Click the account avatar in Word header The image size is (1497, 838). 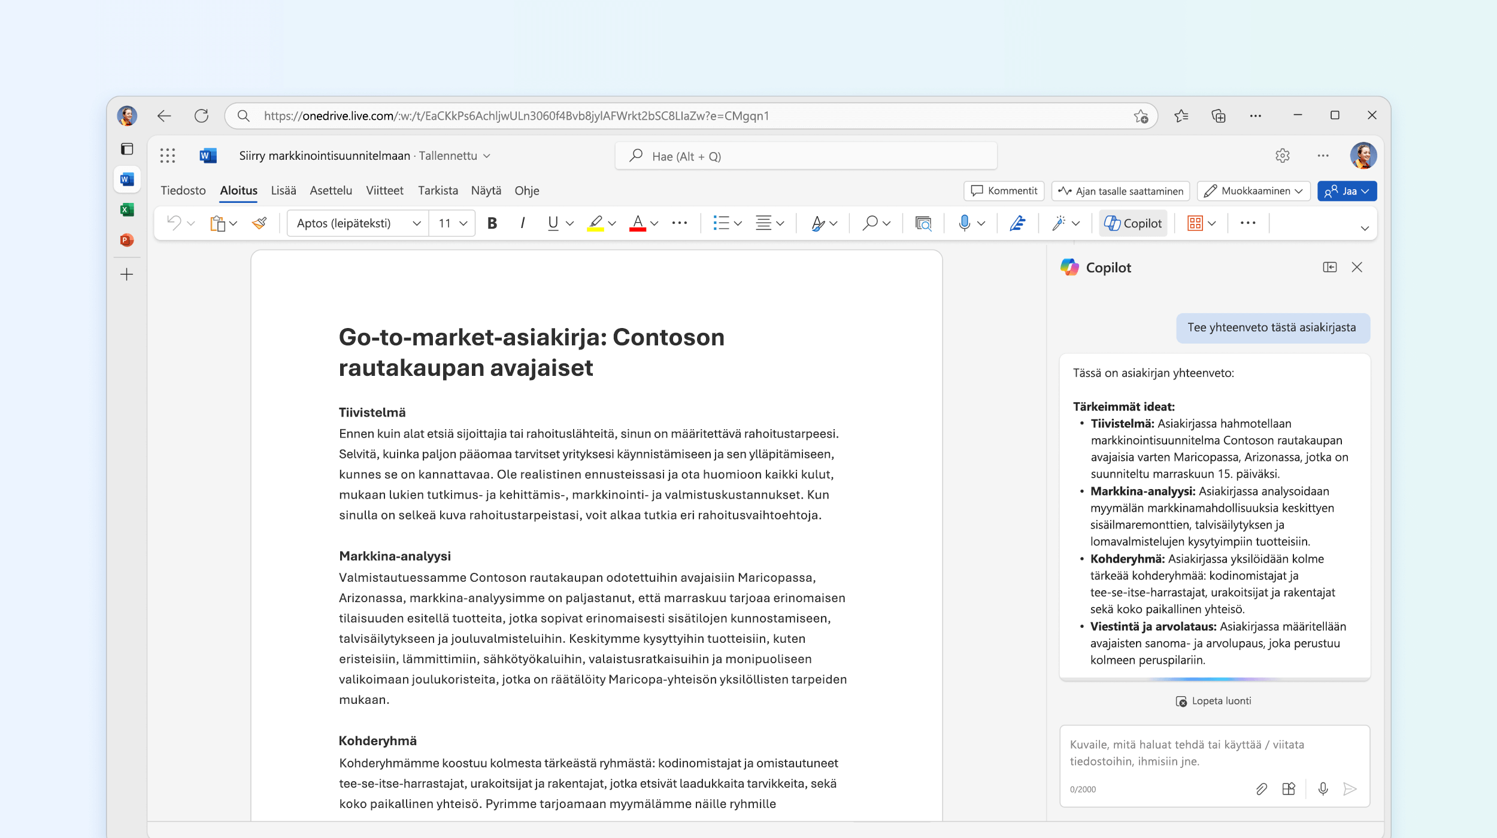[x=1363, y=156]
